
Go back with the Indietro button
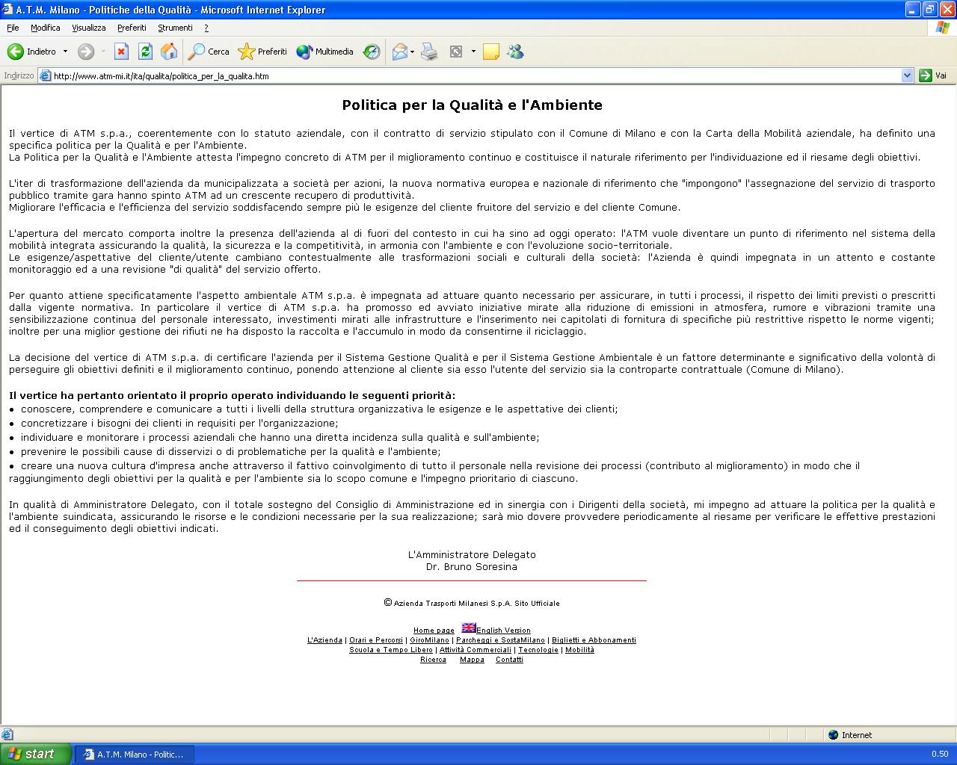[x=32, y=52]
